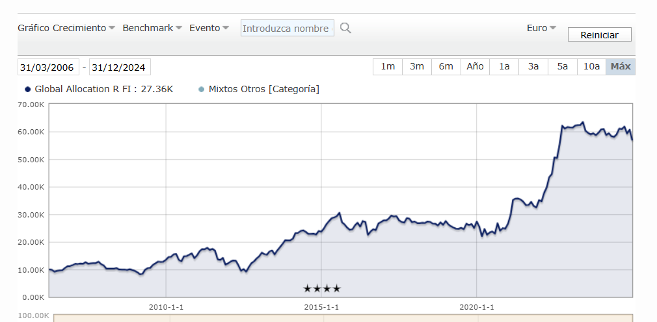This screenshot has width=657, height=322.
Task: Toggle the Global Allocation R FI legend dot
Action: tap(28, 89)
